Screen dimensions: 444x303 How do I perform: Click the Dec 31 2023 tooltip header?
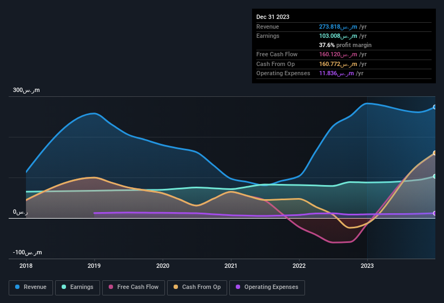(x=273, y=17)
